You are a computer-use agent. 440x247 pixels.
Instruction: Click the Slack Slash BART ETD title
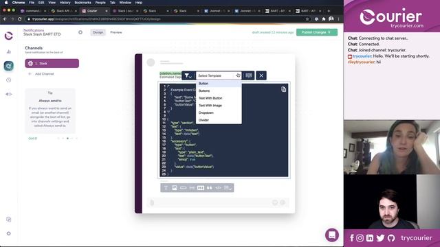42,34
